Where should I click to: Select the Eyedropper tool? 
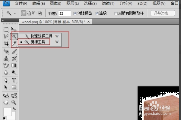click(14, 43)
